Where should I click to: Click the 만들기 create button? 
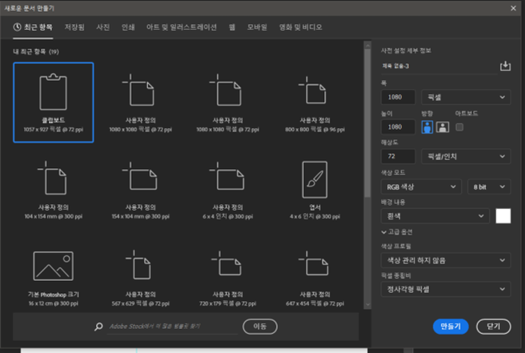coord(450,326)
